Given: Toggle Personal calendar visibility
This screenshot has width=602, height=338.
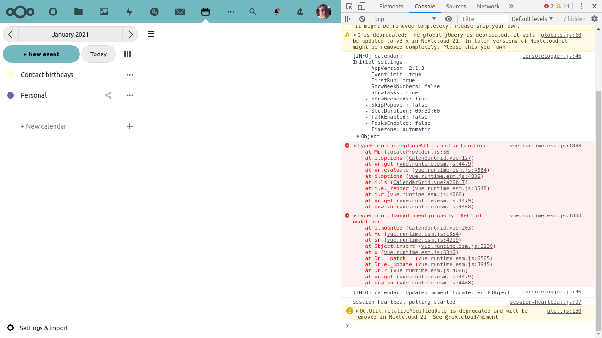Looking at the screenshot, I should coord(10,95).
